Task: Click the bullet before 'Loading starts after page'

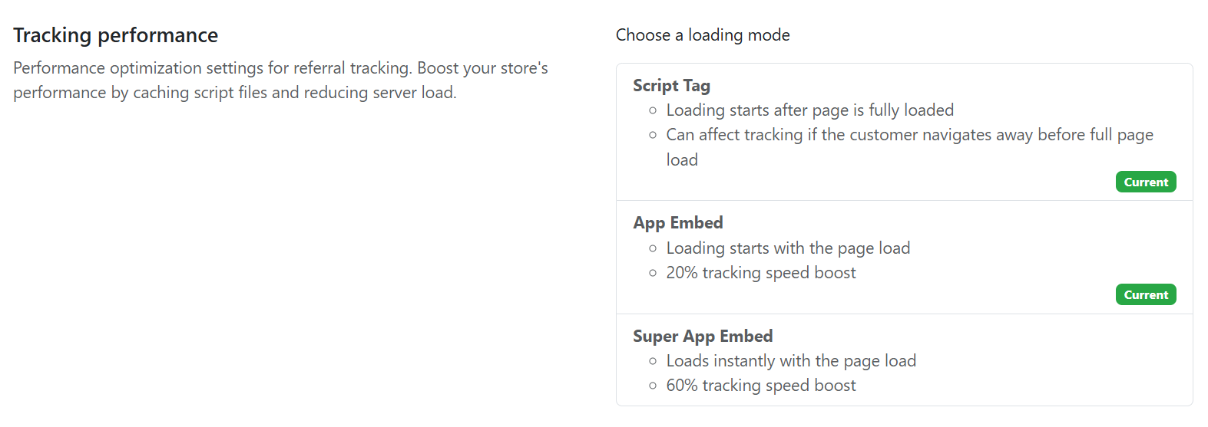Action: pos(653,111)
